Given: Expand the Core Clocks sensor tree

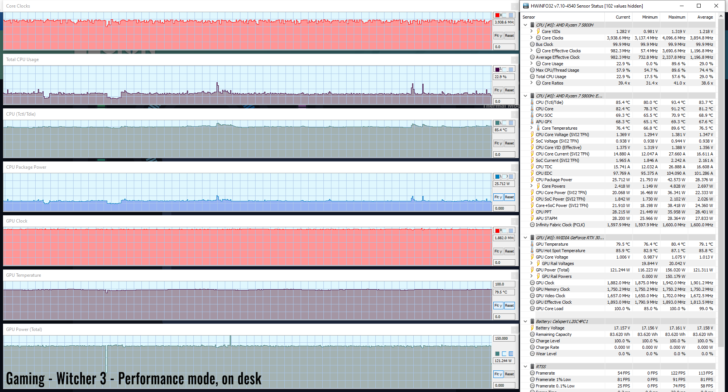Looking at the screenshot, I should pos(531,38).
